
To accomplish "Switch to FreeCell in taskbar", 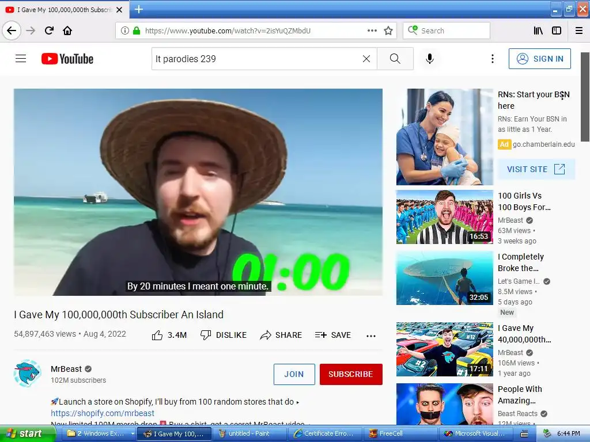I will (x=400, y=434).
